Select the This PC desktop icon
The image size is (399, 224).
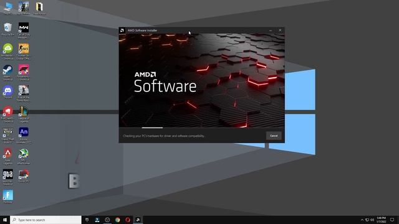click(8, 7)
